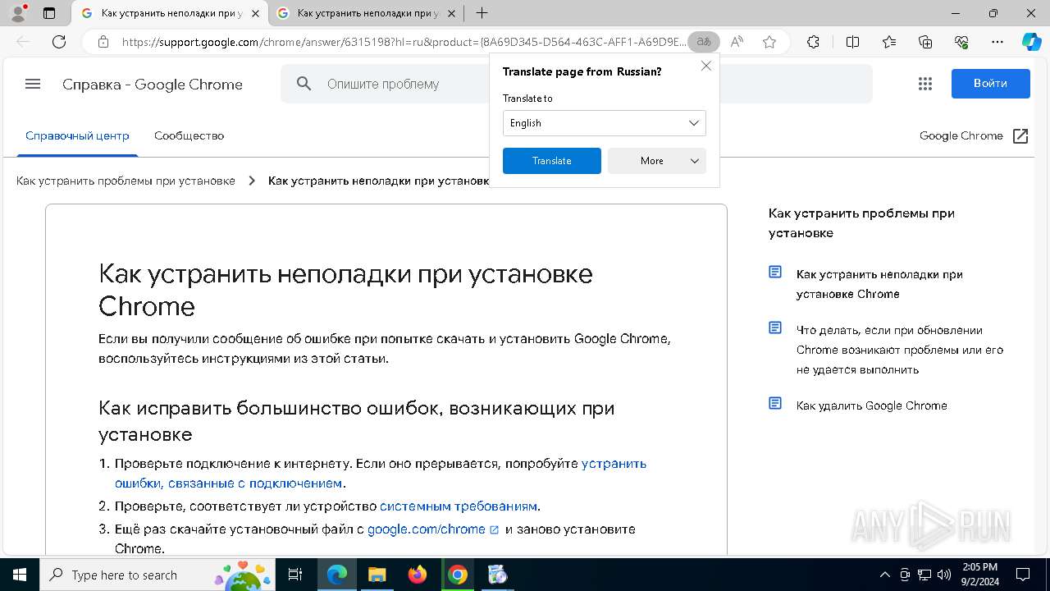Click the Войти sign-in button

coord(990,84)
